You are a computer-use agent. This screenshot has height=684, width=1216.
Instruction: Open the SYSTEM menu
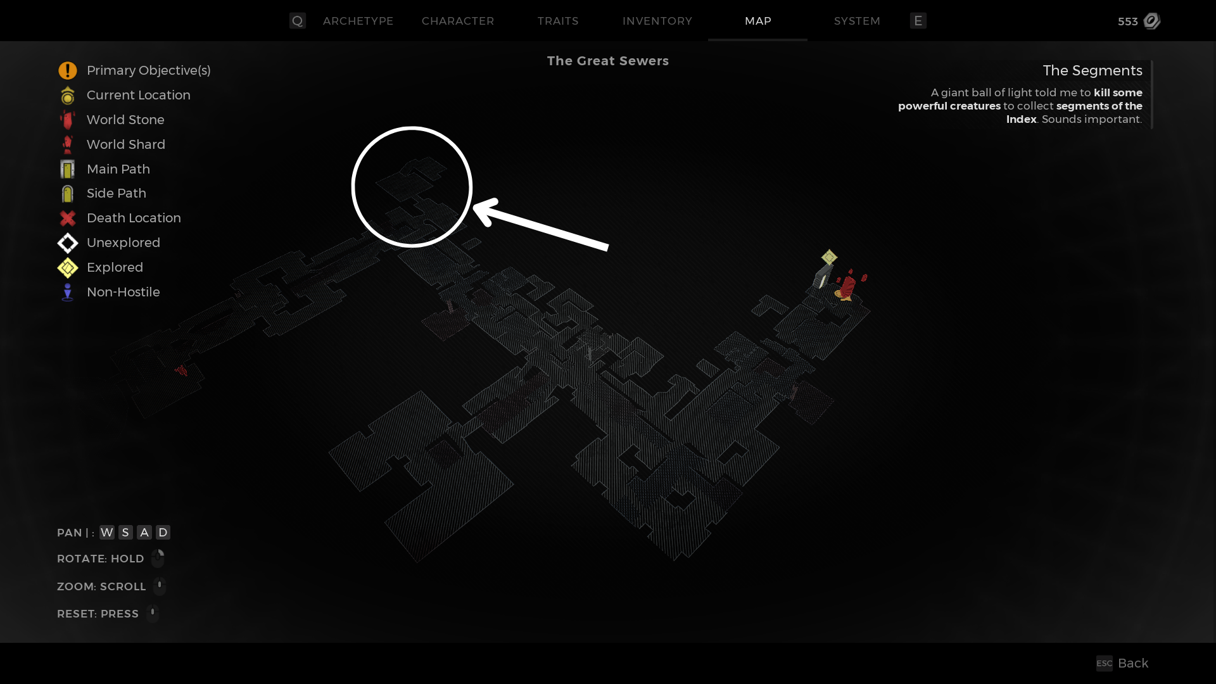pos(856,21)
